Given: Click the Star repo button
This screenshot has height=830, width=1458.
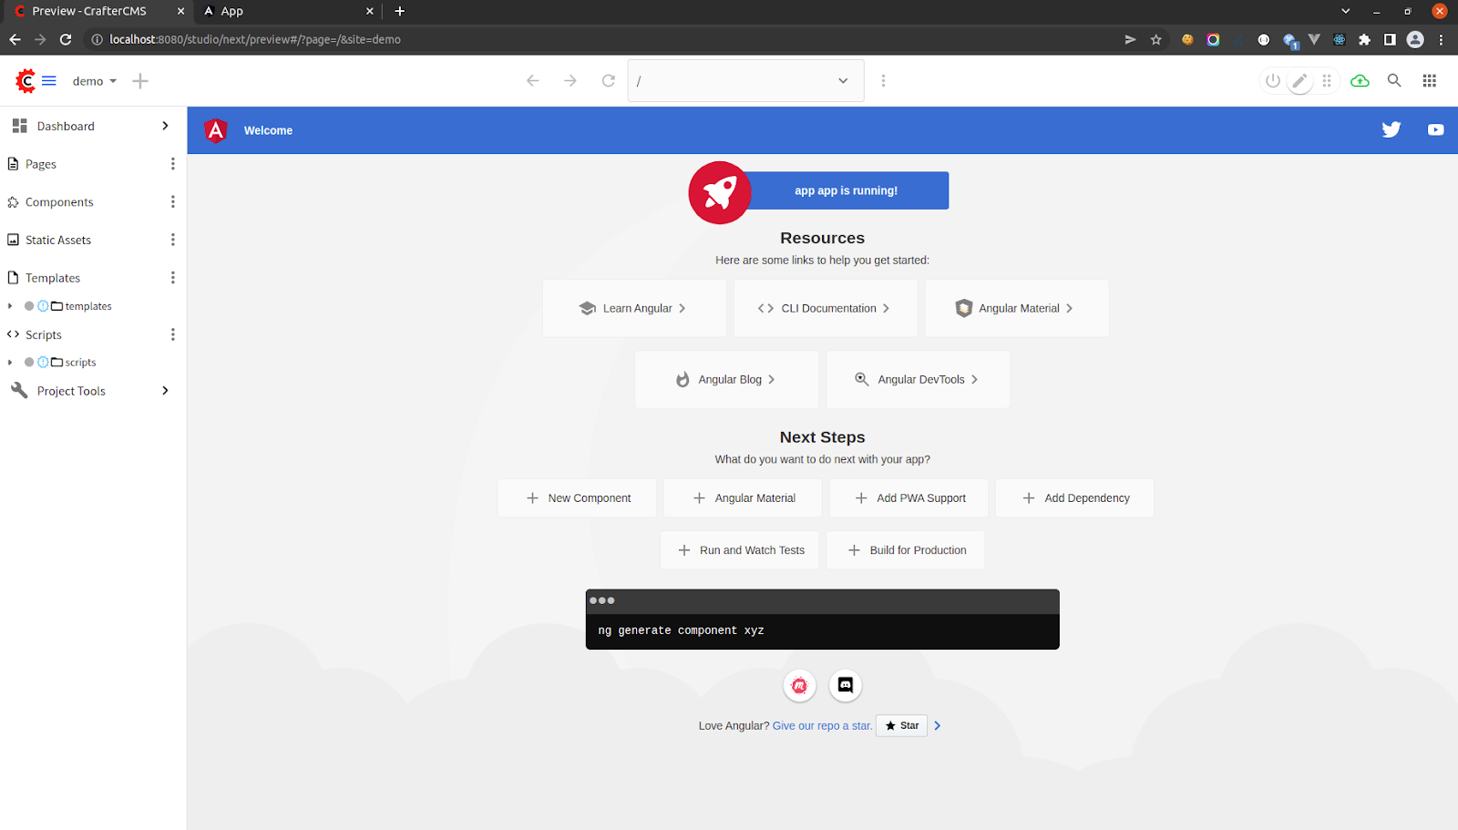Looking at the screenshot, I should point(901,726).
